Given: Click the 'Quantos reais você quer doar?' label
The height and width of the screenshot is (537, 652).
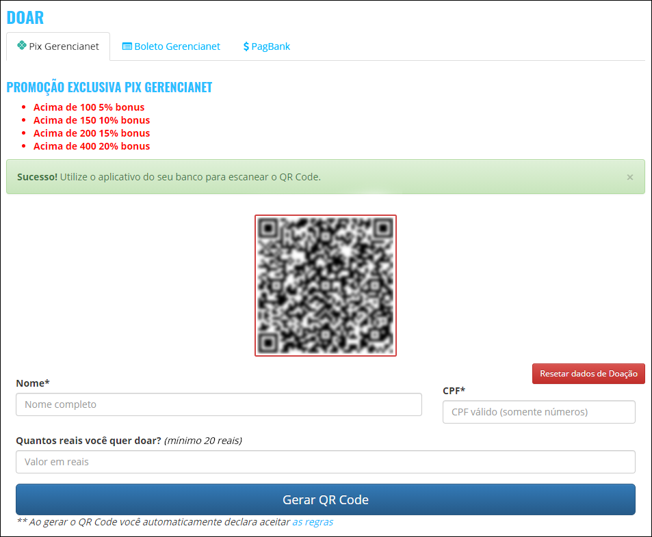Looking at the screenshot, I should click(x=89, y=441).
